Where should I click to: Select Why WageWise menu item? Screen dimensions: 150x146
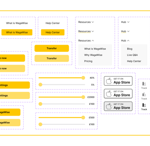coord(93,55)
